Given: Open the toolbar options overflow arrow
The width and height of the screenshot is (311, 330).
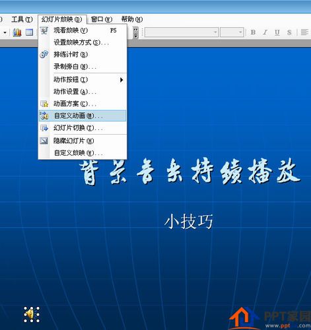Looking at the screenshot, I should click(136, 32).
